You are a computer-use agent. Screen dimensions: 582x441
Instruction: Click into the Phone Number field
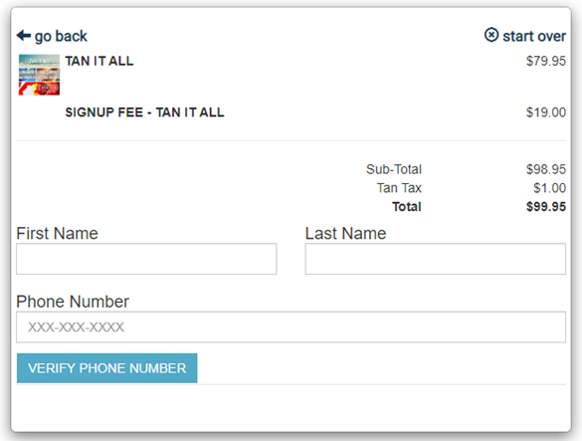291,327
